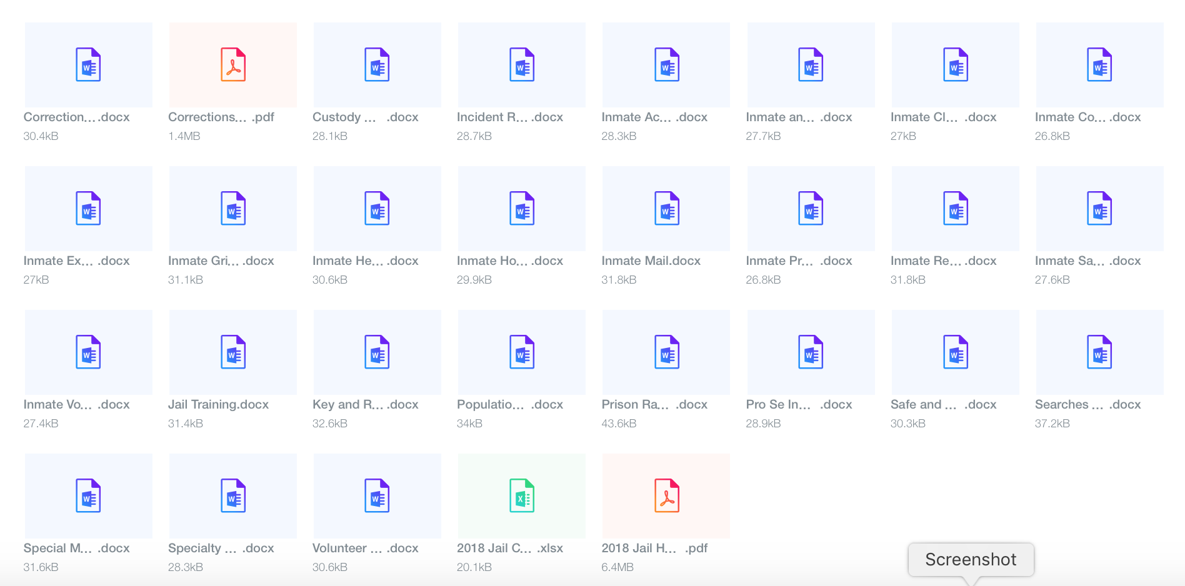This screenshot has width=1185, height=586.
Task: Click the Special M... docx thumbnail
Action: click(x=89, y=496)
